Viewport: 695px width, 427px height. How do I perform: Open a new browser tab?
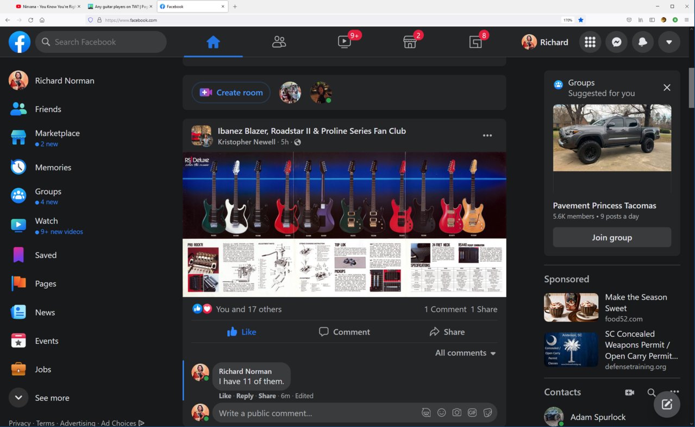pos(235,7)
